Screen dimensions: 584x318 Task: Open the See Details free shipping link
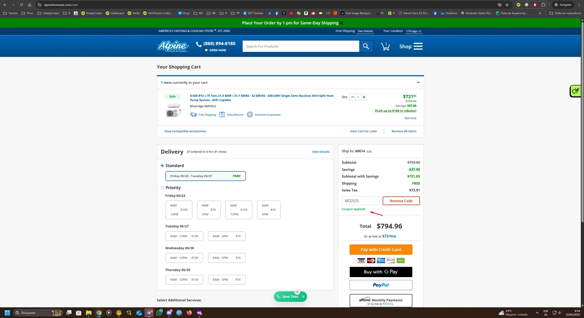pos(365,31)
